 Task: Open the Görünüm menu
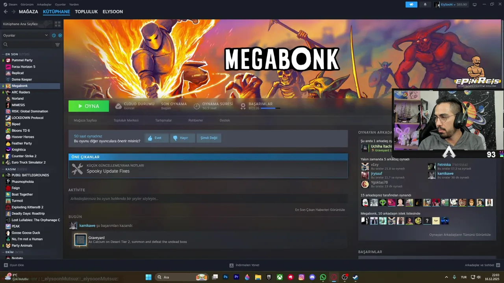[x=27, y=4]
